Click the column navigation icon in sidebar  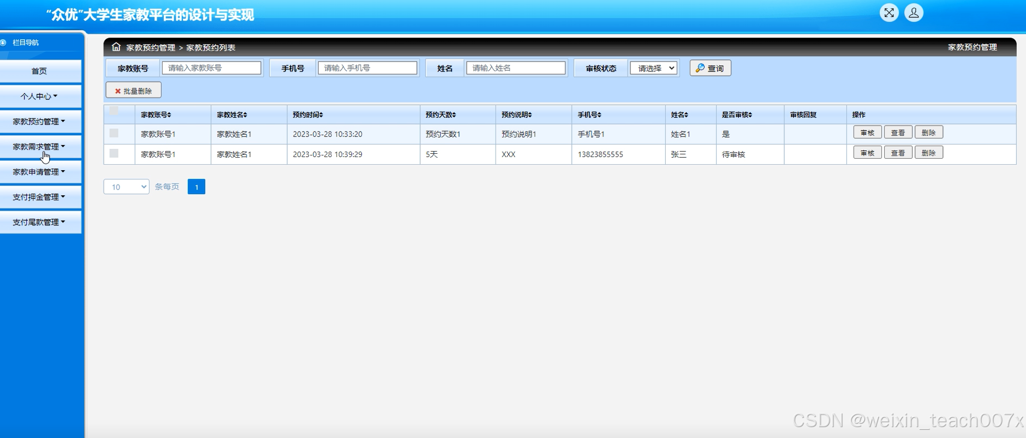coord(3,43)
